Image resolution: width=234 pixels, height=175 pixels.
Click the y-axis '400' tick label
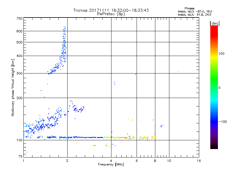[19, 56]
